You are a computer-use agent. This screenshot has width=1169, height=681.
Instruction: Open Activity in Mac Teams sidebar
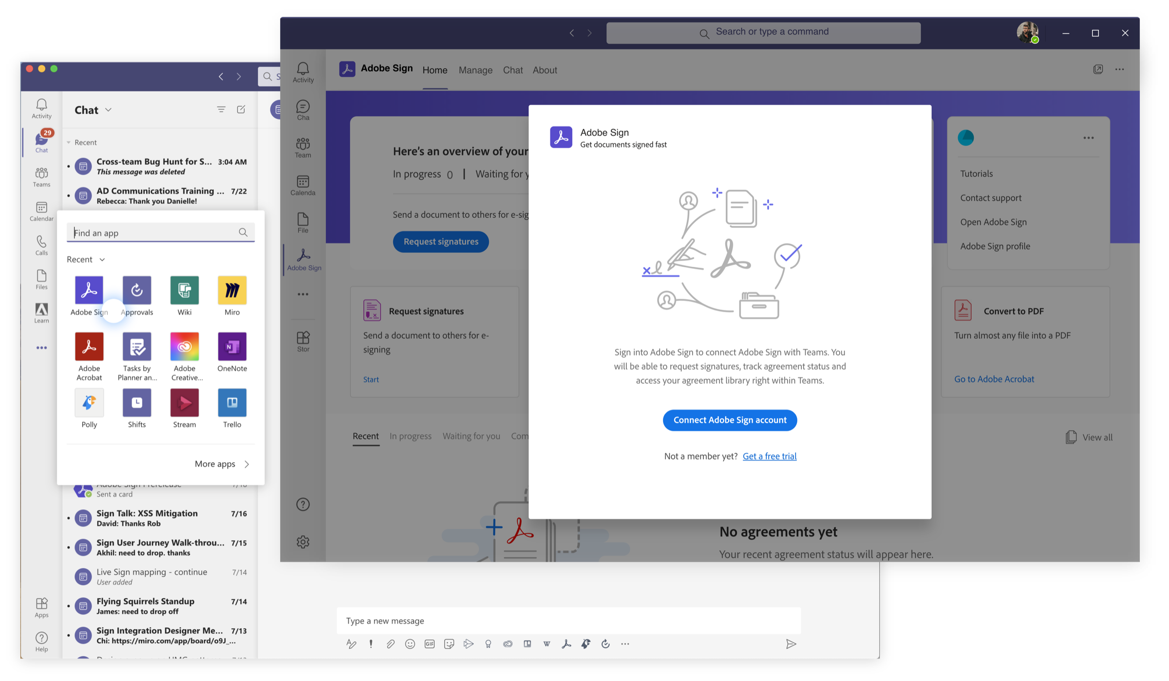click(41, 109)
